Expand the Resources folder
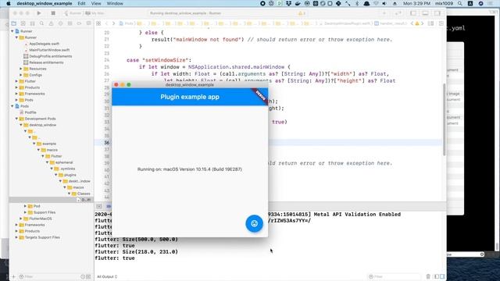This screenshot has width=500, height=281. click(x=21, y=69)
